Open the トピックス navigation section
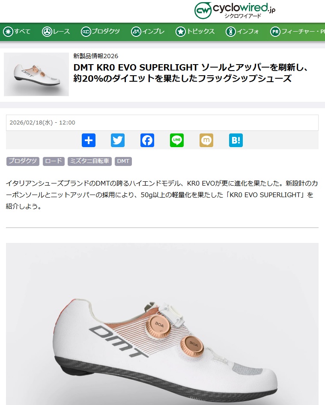Viewport: 325px width, 405px height. coord(195,32)
